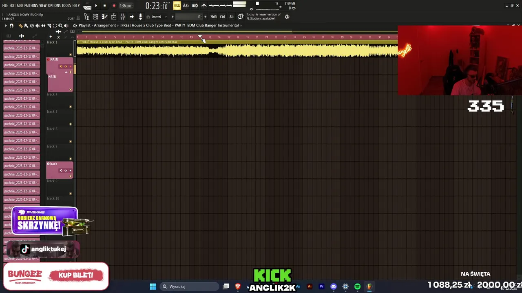Open the VIEW menu
Screen dimensions: 522x293
[43, 6]
